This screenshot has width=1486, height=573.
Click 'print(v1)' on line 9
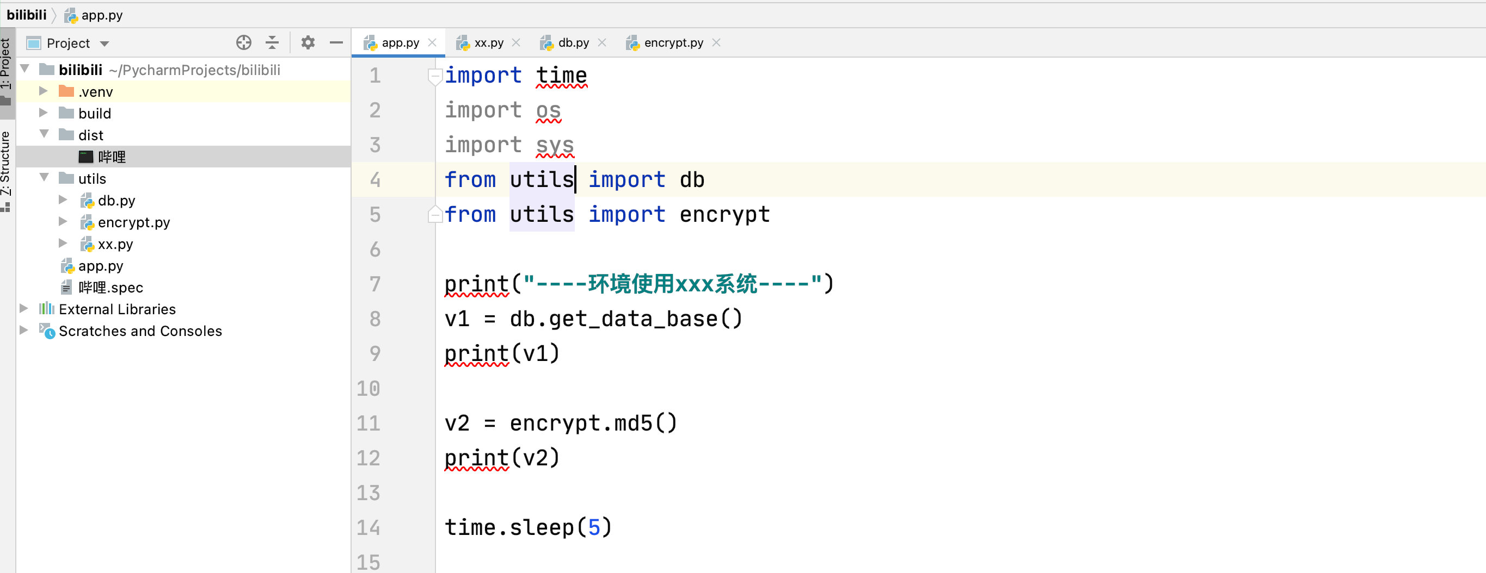[x=502, y=353]
